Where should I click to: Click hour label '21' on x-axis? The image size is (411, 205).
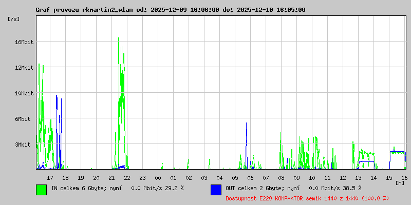(111, 178)
